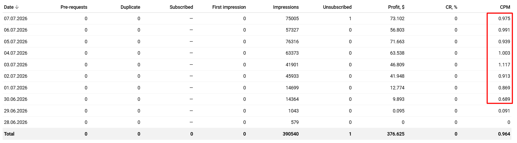Screen dimensions: 517x143
Task: Click the Unsubscribed column header
Action: [x=337, y=7]
